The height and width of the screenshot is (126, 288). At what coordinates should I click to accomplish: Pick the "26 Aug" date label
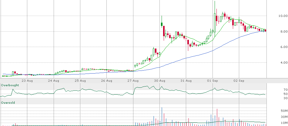click(x=106, y=81)
